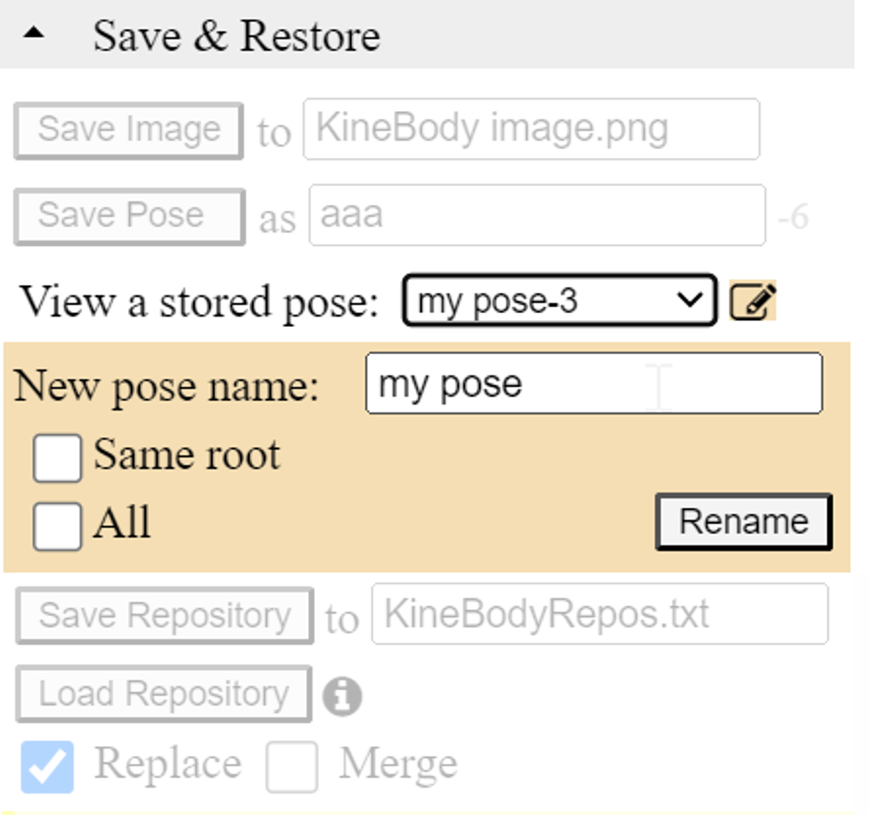Click the KineBodyRepos.txt filename field
869x815 pixels.
point(600,614)
